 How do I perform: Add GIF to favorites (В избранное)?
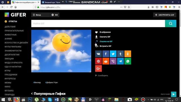pos(103,32)
